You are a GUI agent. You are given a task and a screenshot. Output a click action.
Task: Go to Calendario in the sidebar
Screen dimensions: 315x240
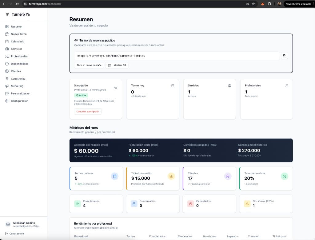point(17,41)
